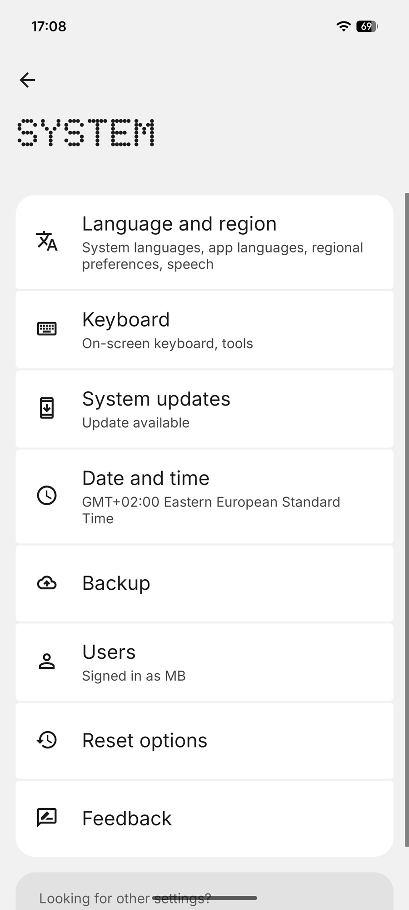
Task: Tap the keyboard icon
Action: (47, 329)
